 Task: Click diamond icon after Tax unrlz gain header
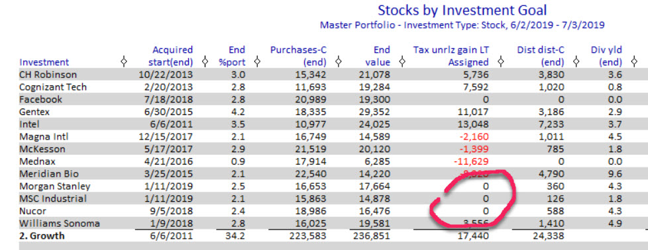point(501,62)
